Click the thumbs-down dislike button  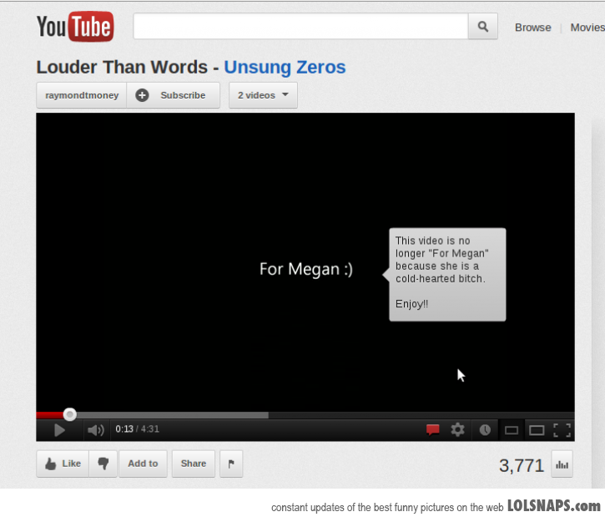[103, 464]
